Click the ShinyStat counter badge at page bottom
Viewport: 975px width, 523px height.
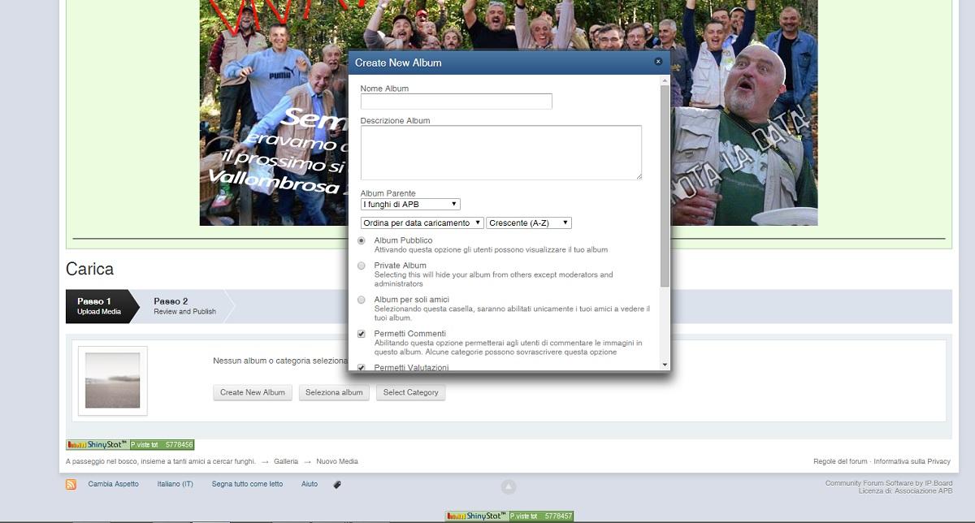pos(509,517)
